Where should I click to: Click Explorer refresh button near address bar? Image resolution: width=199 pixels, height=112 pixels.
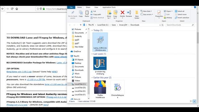point(162,25)
